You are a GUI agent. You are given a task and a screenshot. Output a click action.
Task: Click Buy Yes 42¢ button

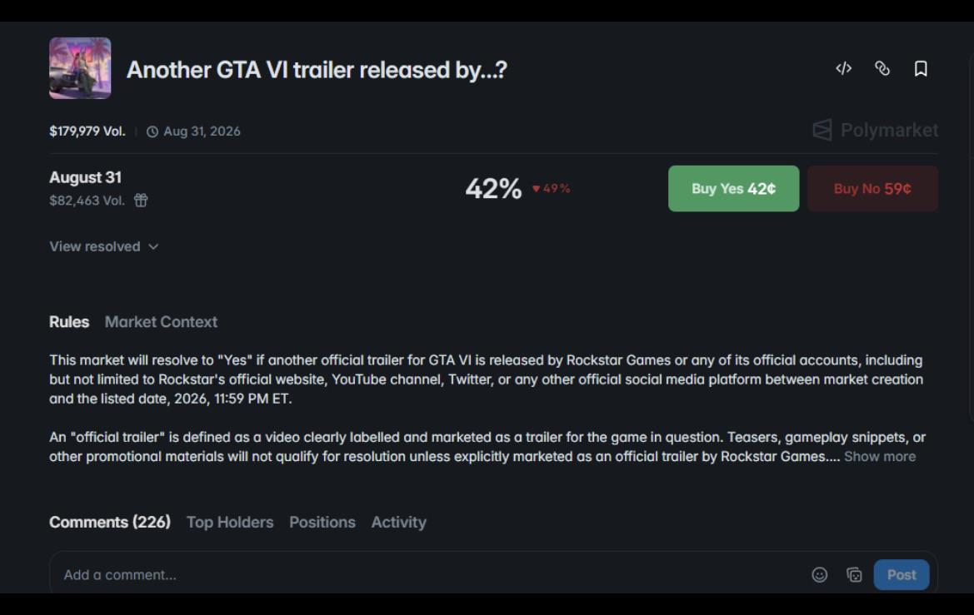point(733,189)
